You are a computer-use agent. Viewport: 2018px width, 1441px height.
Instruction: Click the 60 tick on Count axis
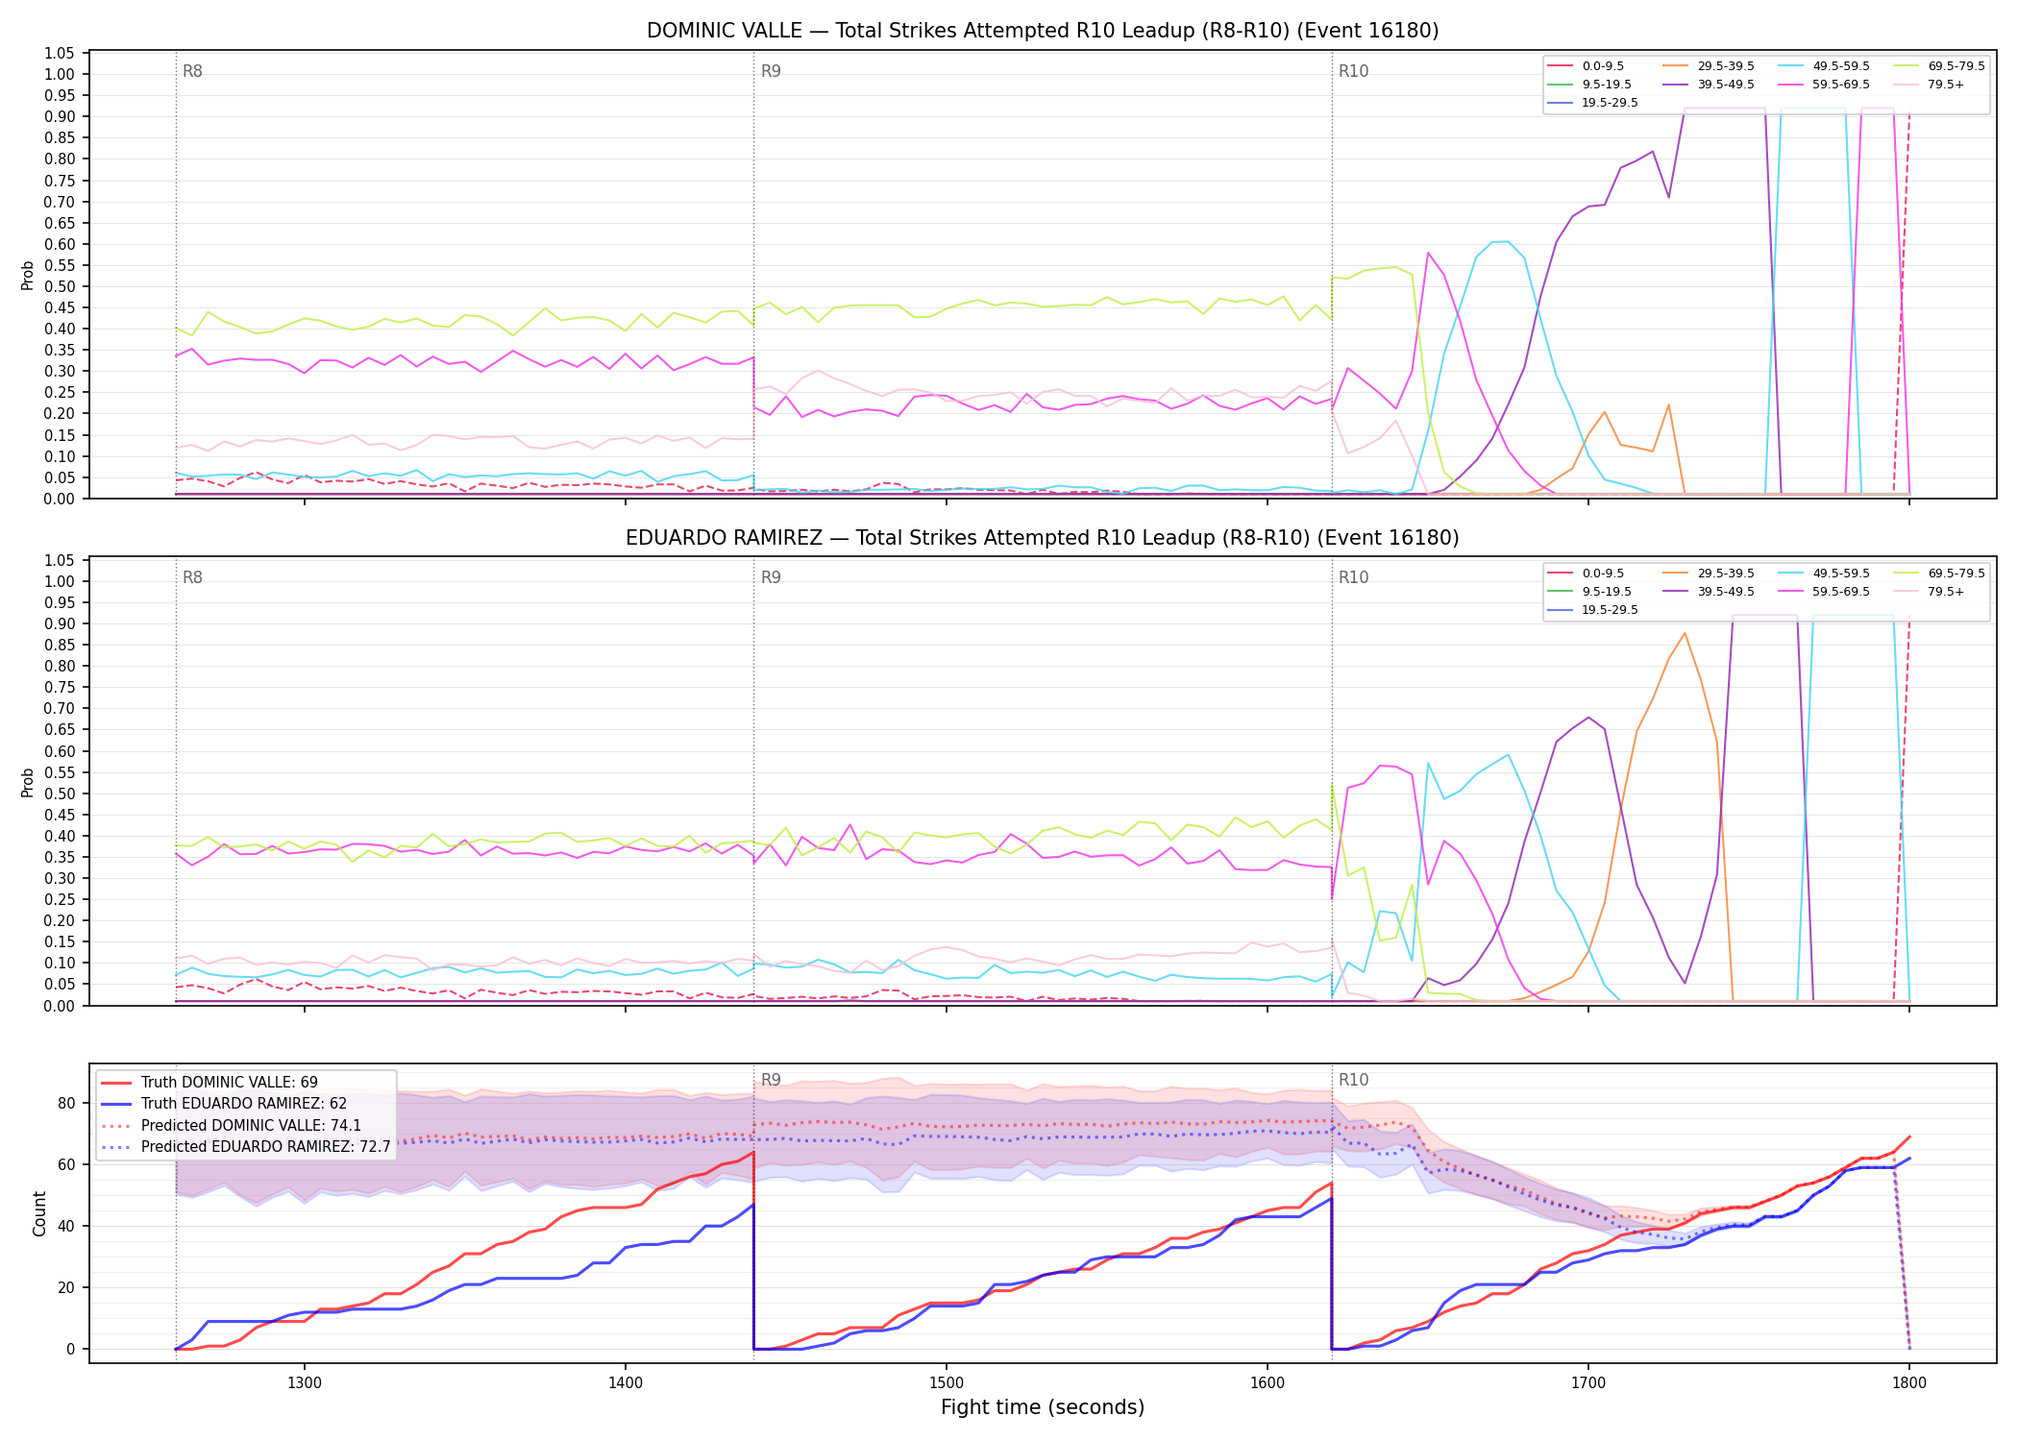click(66, 1165)
